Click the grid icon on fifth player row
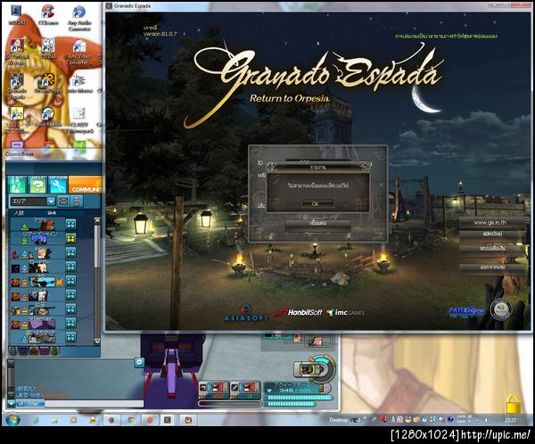 70,281
